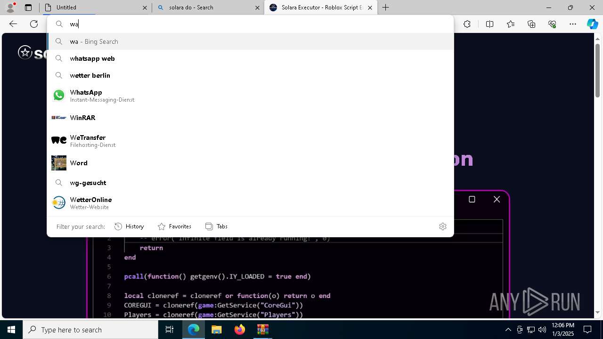Open network status tray icon

531,330
